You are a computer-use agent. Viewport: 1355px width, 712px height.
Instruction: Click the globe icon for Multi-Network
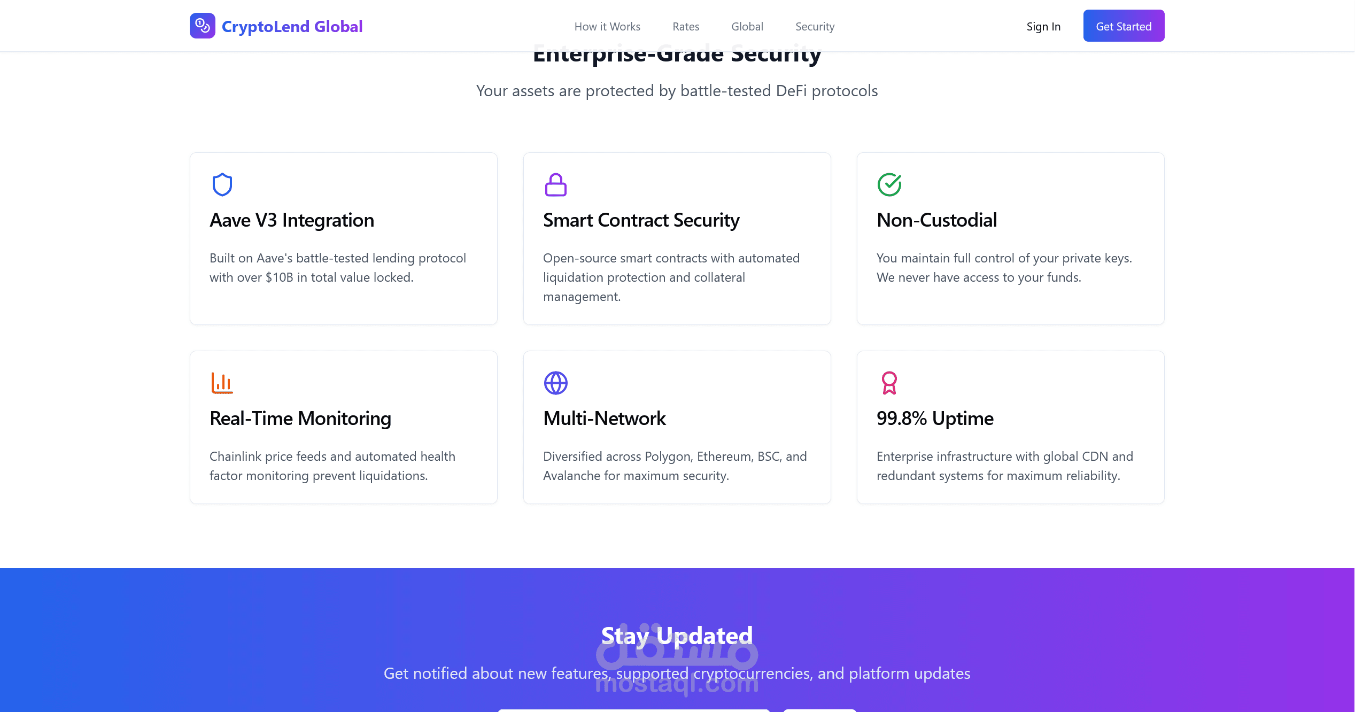point(556,383)
